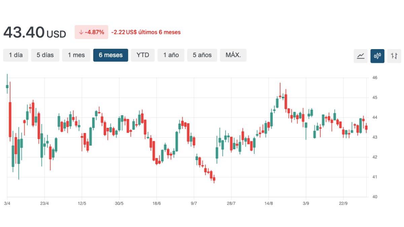Switch chart to "1 mes" range
404x227 pixels.
tap(76, 55)
